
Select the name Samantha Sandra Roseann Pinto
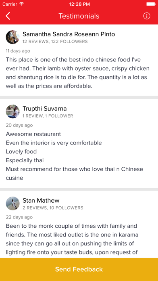tap(69, 34)
